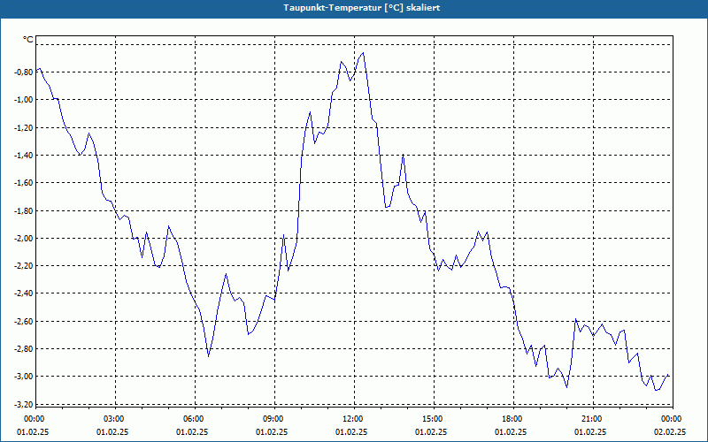Select the "-0,80" y-axis label
This screenshot has height=442, width=708.
click(24, 72)
